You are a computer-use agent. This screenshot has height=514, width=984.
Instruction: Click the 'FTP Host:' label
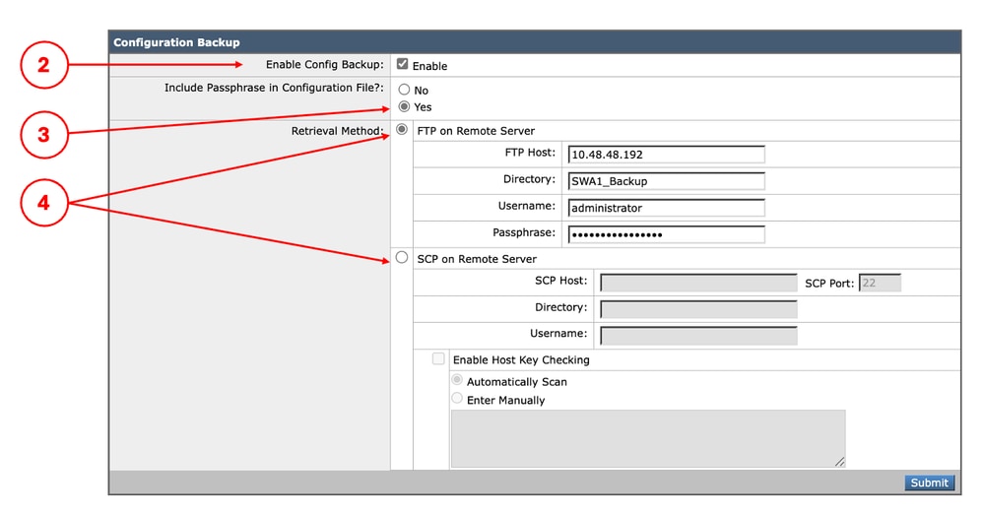click(x=530, y=153)
